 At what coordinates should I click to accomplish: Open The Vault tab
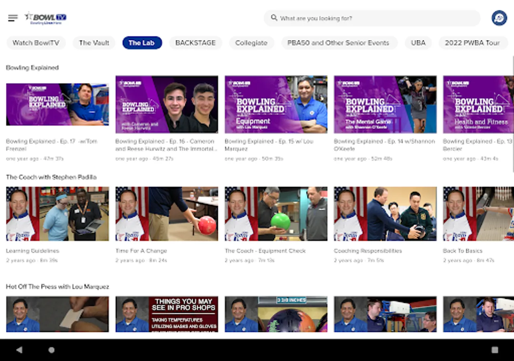[x=94, y=43]
